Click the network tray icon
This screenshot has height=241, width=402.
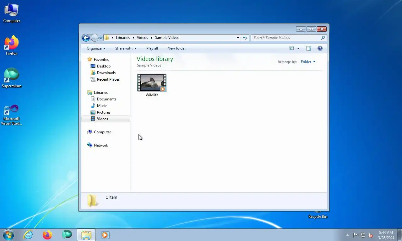[x=363, y=235]
